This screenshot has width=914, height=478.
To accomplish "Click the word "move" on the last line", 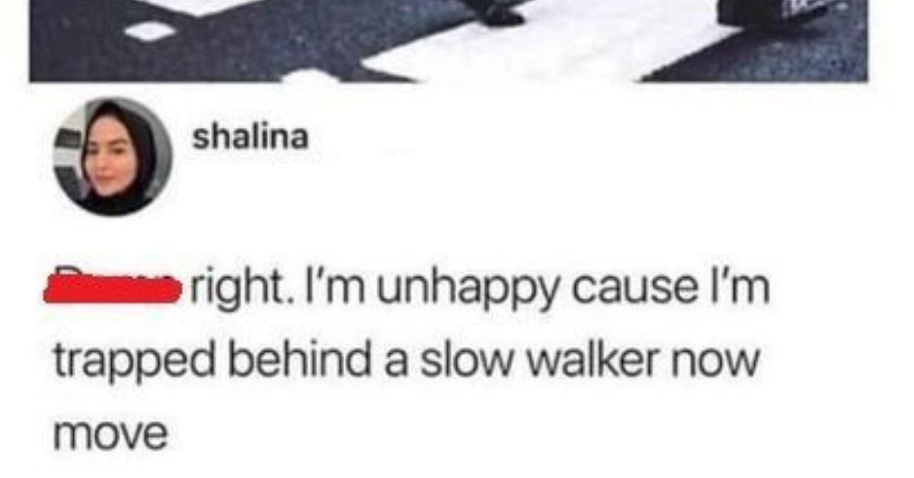I will coord(110,435).
